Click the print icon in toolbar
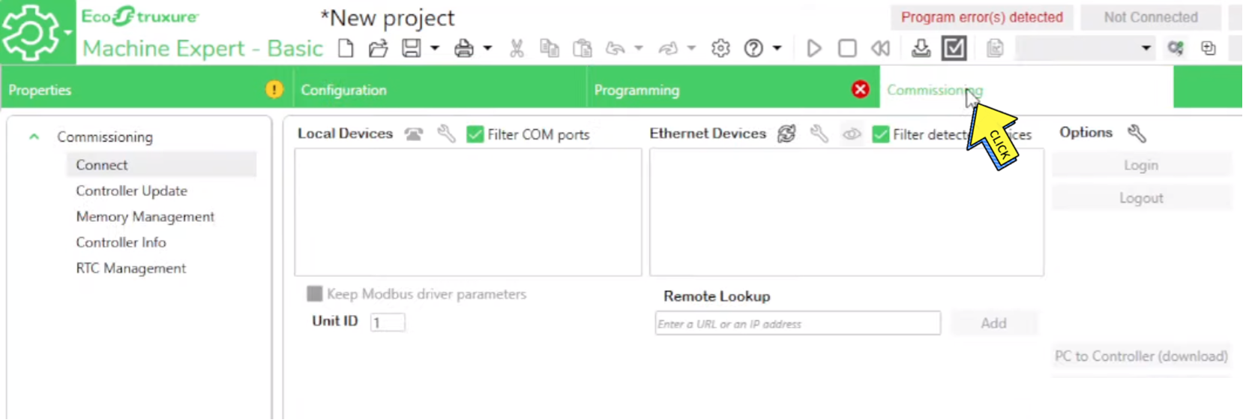The image size is (1243, 420). click(464, 49)
